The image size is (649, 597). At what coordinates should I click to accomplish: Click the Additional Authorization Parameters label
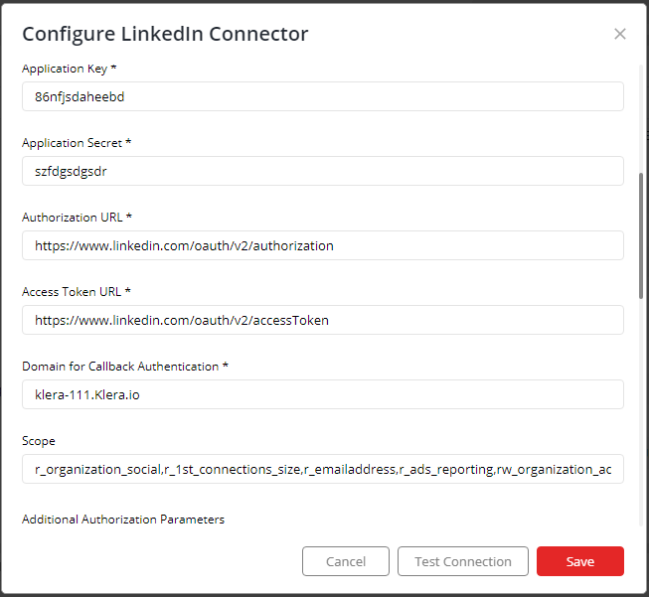(123, 520)
